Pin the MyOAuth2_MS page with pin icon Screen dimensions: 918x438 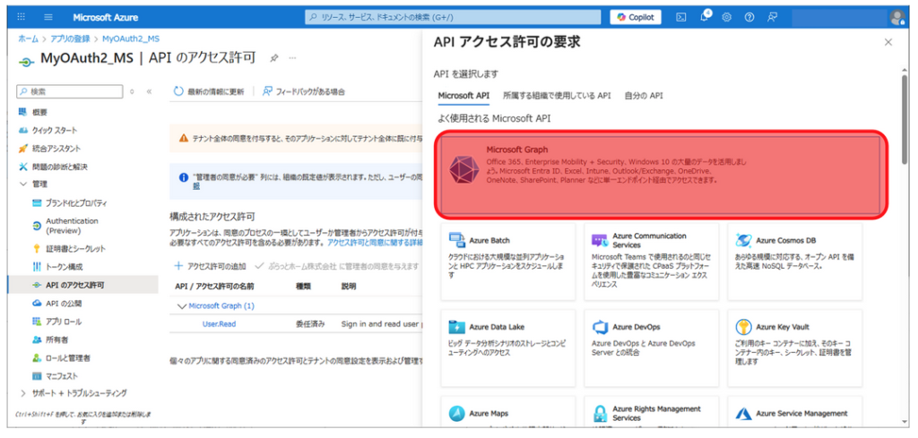(274, 58)
